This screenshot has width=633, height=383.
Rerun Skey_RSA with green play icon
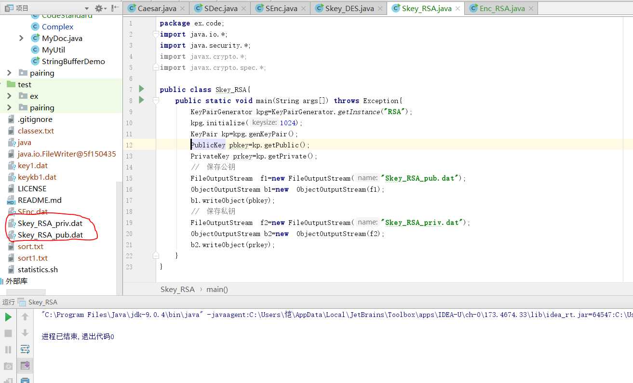[x=8, y=317]
